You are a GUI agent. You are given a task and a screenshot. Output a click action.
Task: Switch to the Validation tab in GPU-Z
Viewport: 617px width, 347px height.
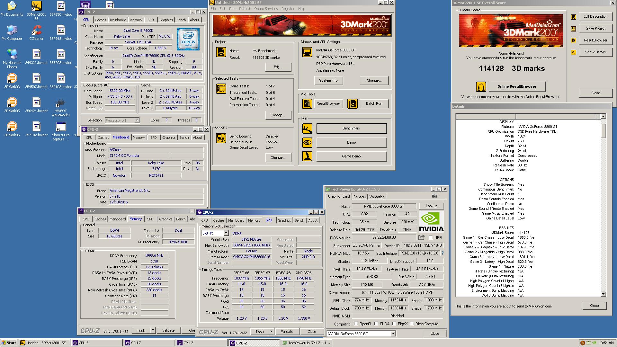(377, 197)
